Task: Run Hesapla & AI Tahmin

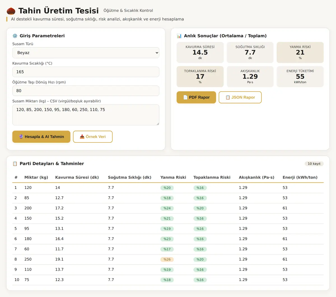Action: [x=41, y=137]
